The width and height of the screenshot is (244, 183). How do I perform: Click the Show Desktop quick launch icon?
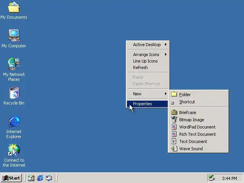coord(31,178)
